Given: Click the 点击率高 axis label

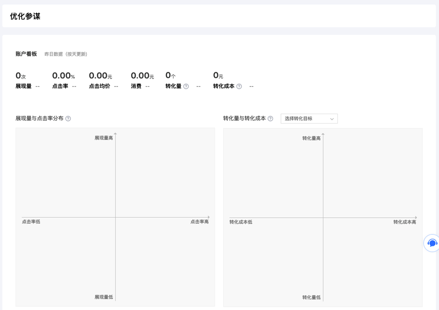Looking at the screenshot, I should [199, 222].
